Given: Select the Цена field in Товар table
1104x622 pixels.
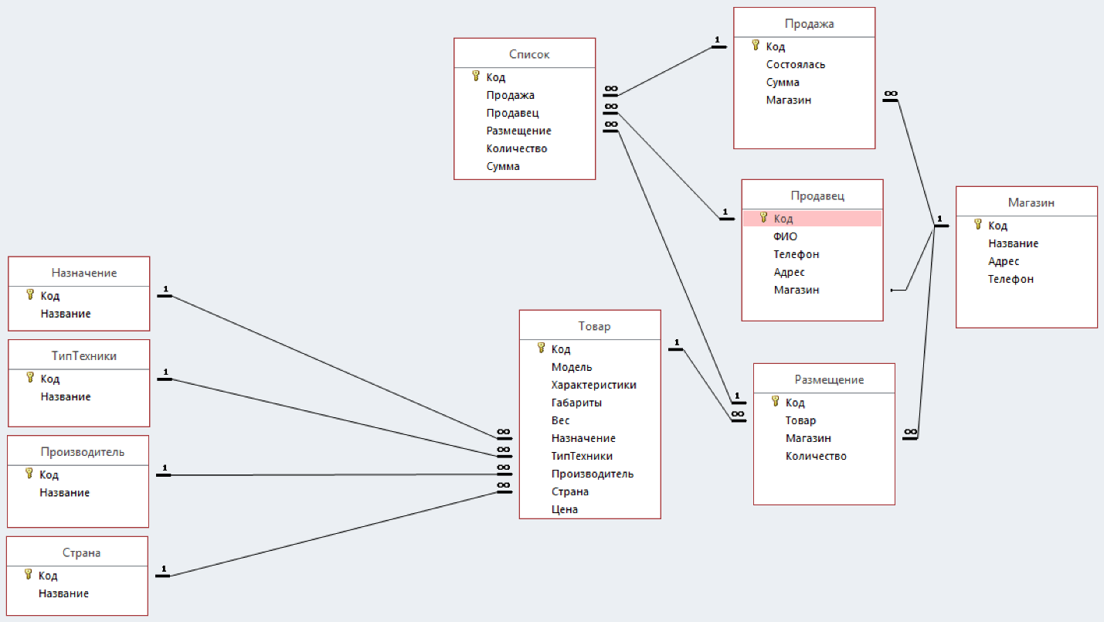Looking at the screenshot, I should (590, 509).
